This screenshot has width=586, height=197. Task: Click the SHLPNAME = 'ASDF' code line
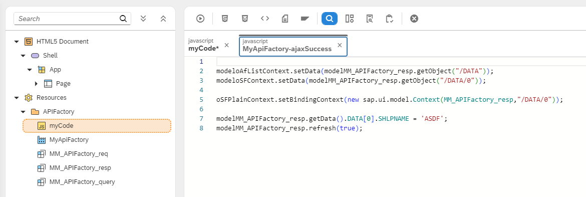[x=332, y=118]
